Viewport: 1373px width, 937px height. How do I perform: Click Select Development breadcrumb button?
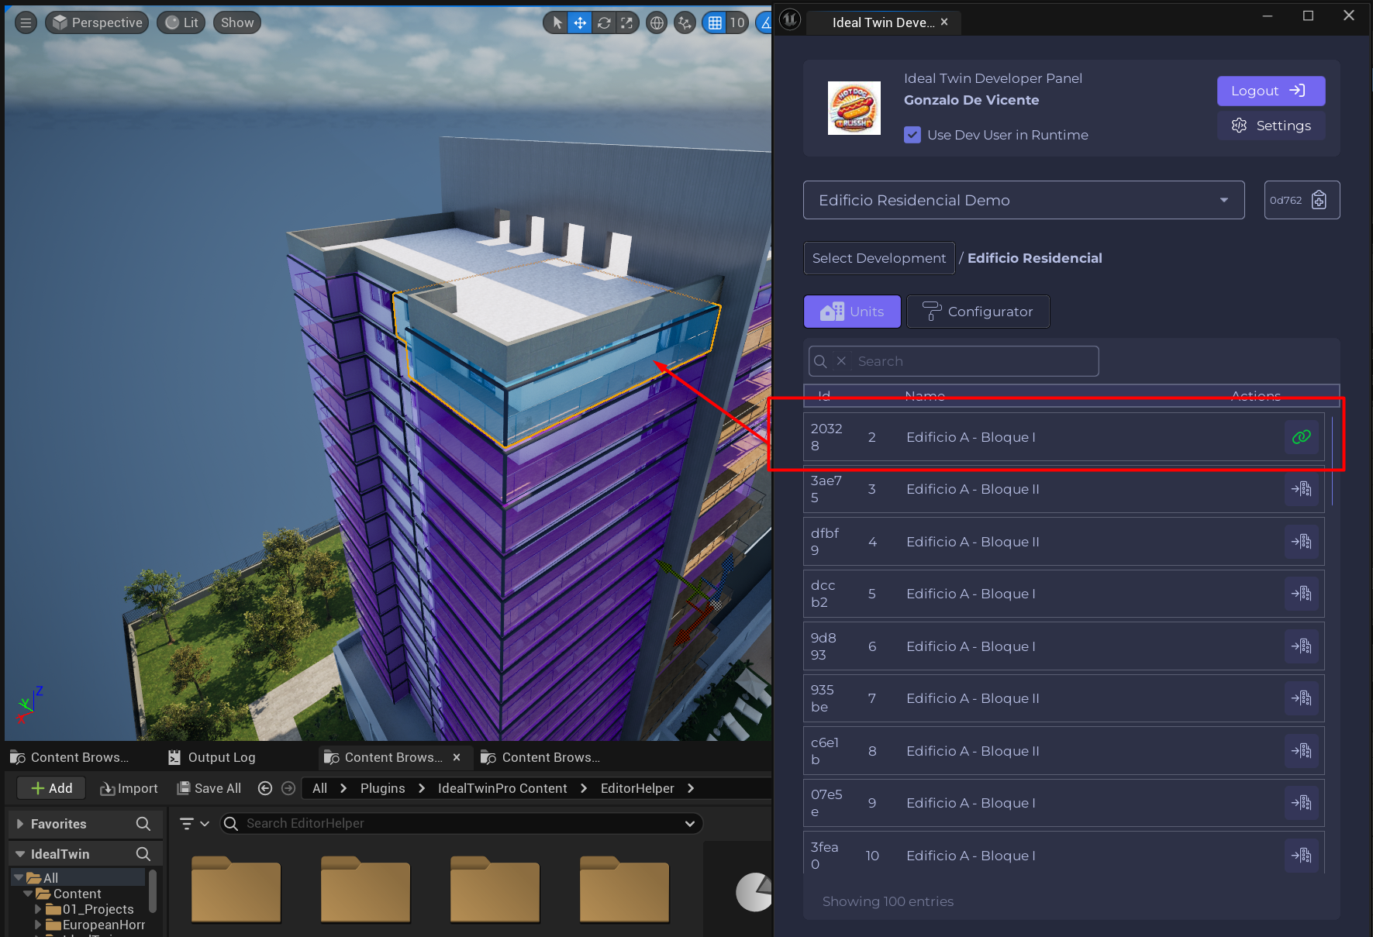tap(878, 258)
